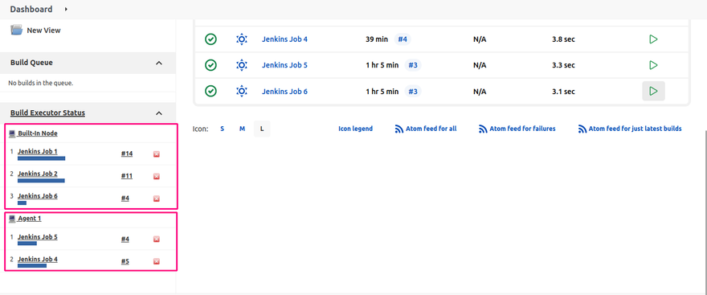Set icon size to M
This screenshot has width=707, height=295.
[x=242, y=129]
